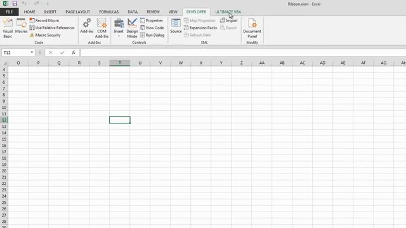Save the workbook from Quick Access
Screen dimensions: 406x228
tap(15, 4)
